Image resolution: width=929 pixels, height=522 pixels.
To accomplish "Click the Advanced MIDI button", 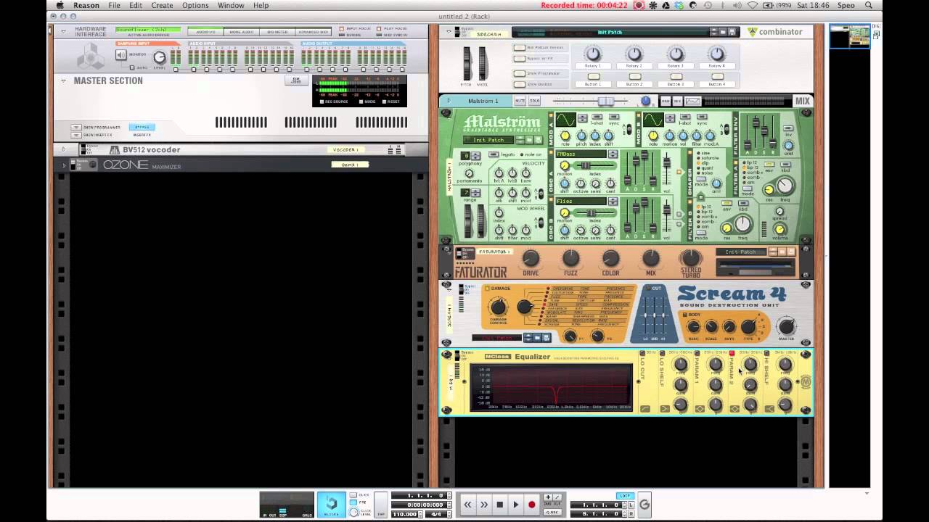I will (313, 32).
